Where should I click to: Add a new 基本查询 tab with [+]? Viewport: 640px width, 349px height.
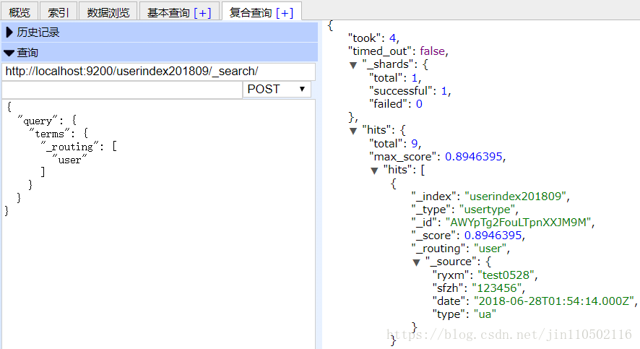[x=202, y=13]
